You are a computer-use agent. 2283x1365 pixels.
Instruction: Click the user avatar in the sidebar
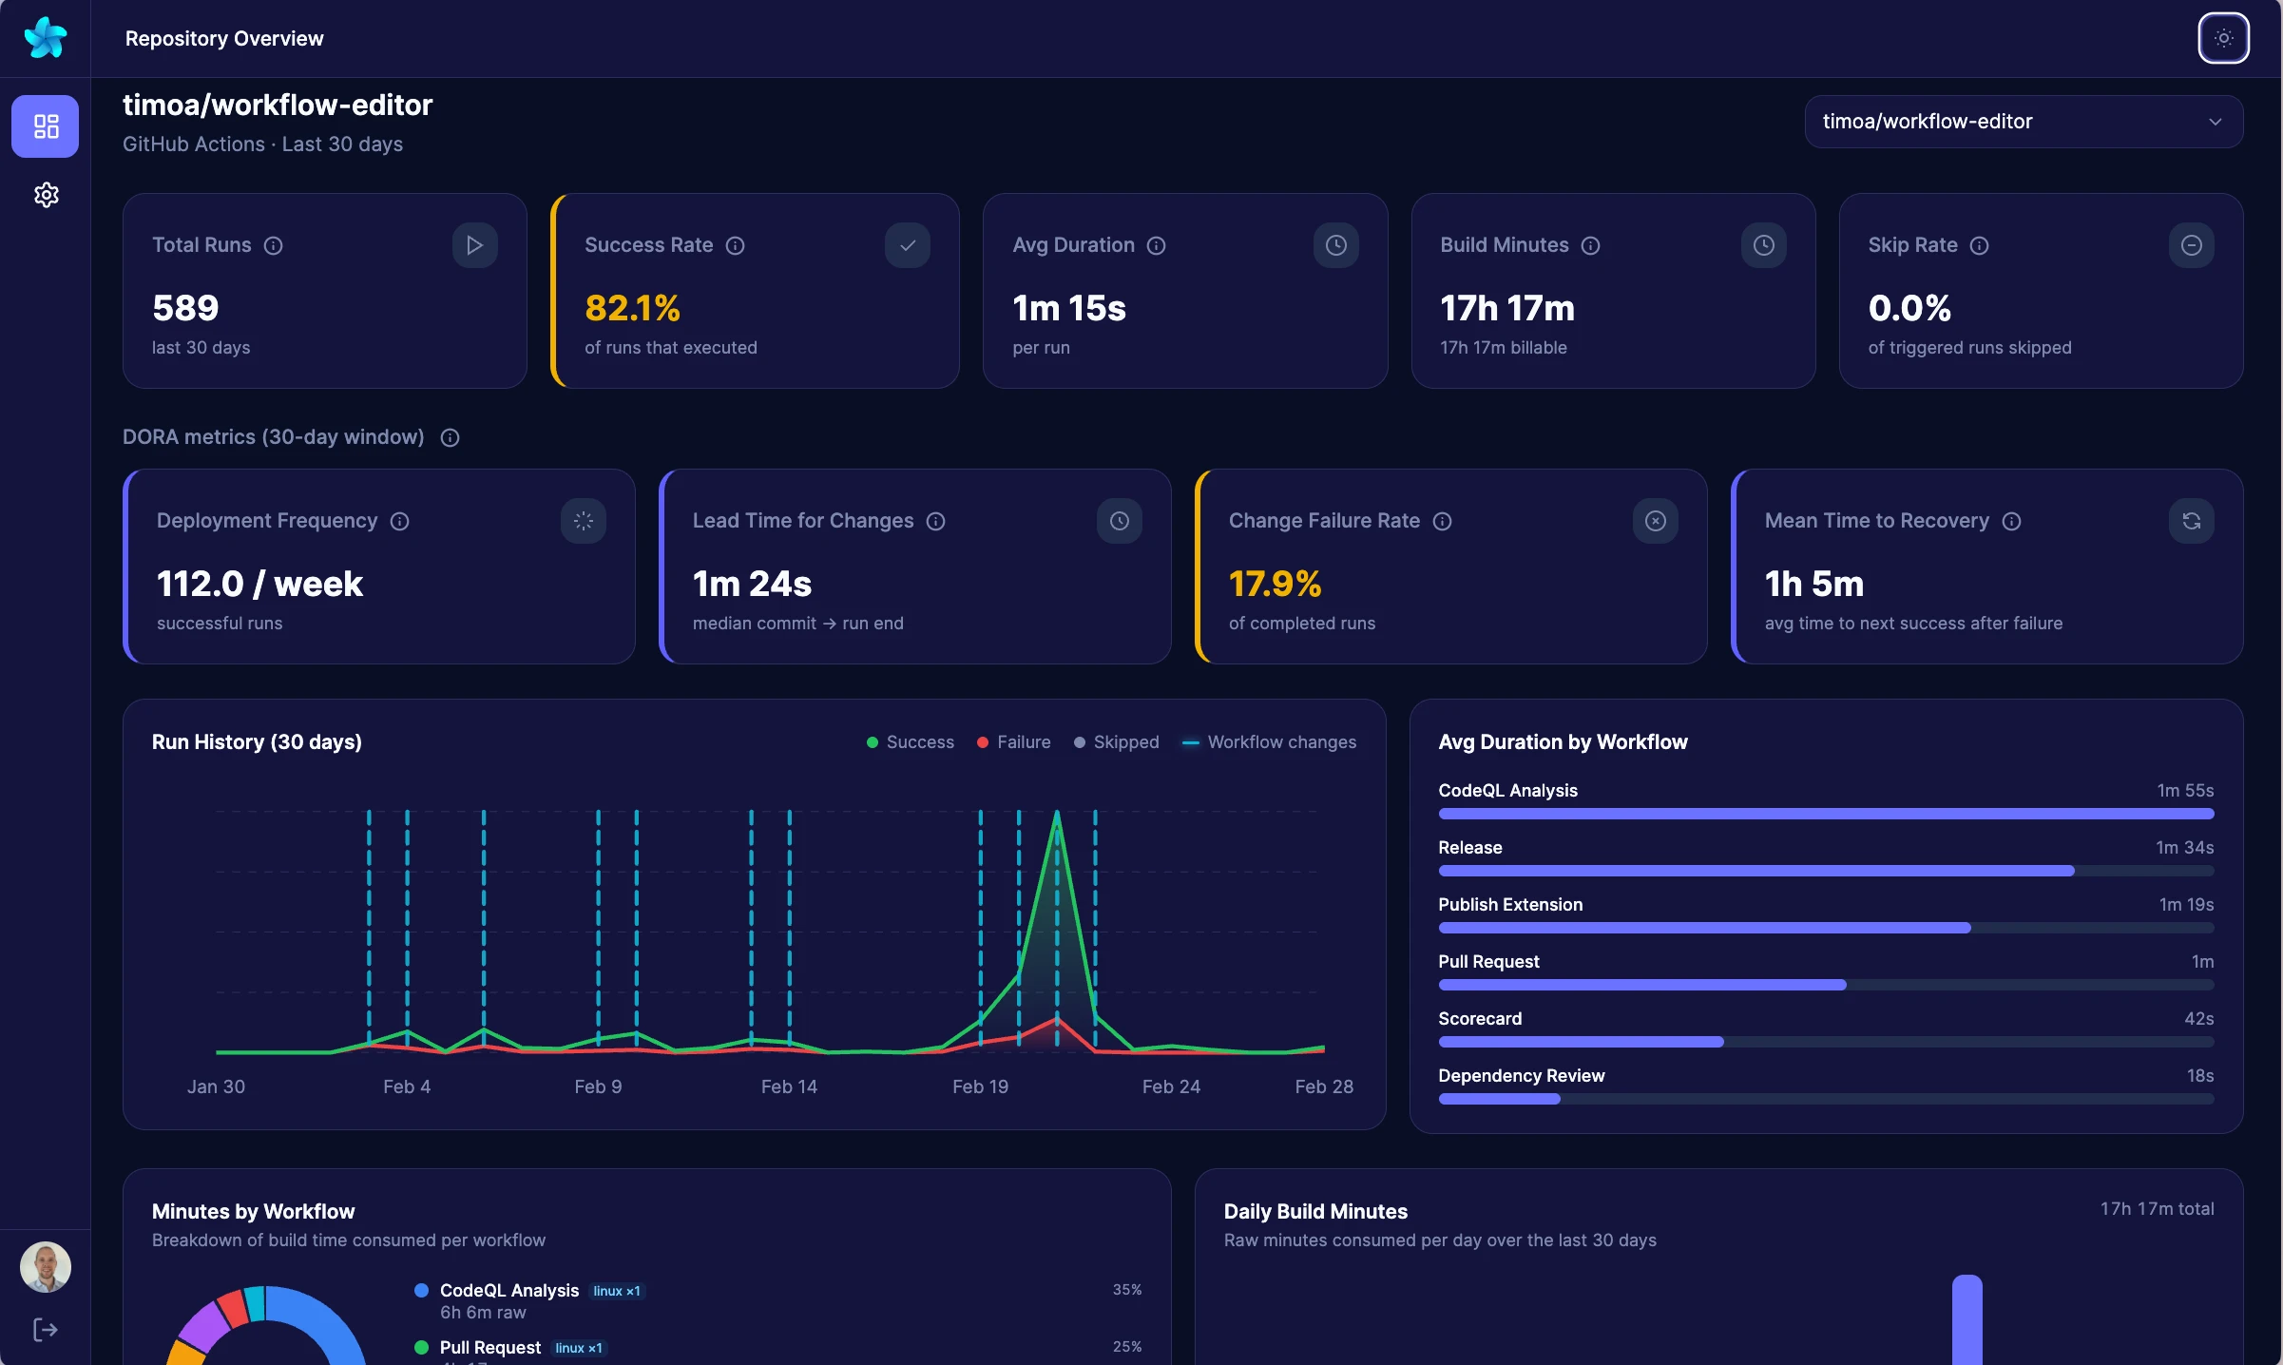[x=45, y=1267]
